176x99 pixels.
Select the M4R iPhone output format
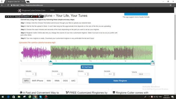click(37, 81)
